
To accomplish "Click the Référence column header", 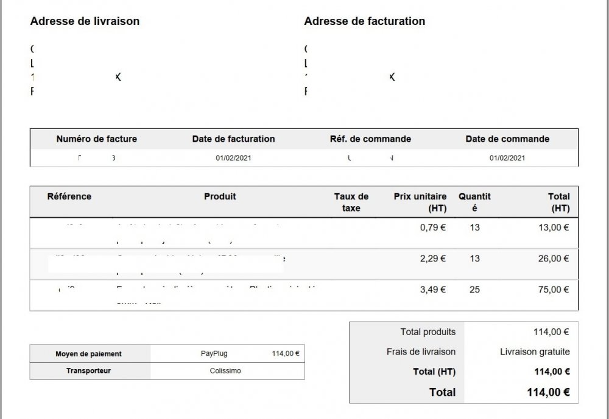I will (x=69, y=196).
